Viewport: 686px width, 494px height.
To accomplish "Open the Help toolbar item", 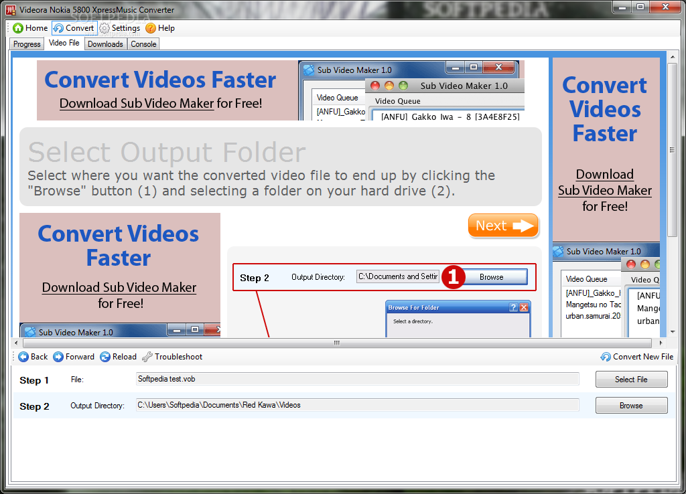I will click(x=160, y=28).
